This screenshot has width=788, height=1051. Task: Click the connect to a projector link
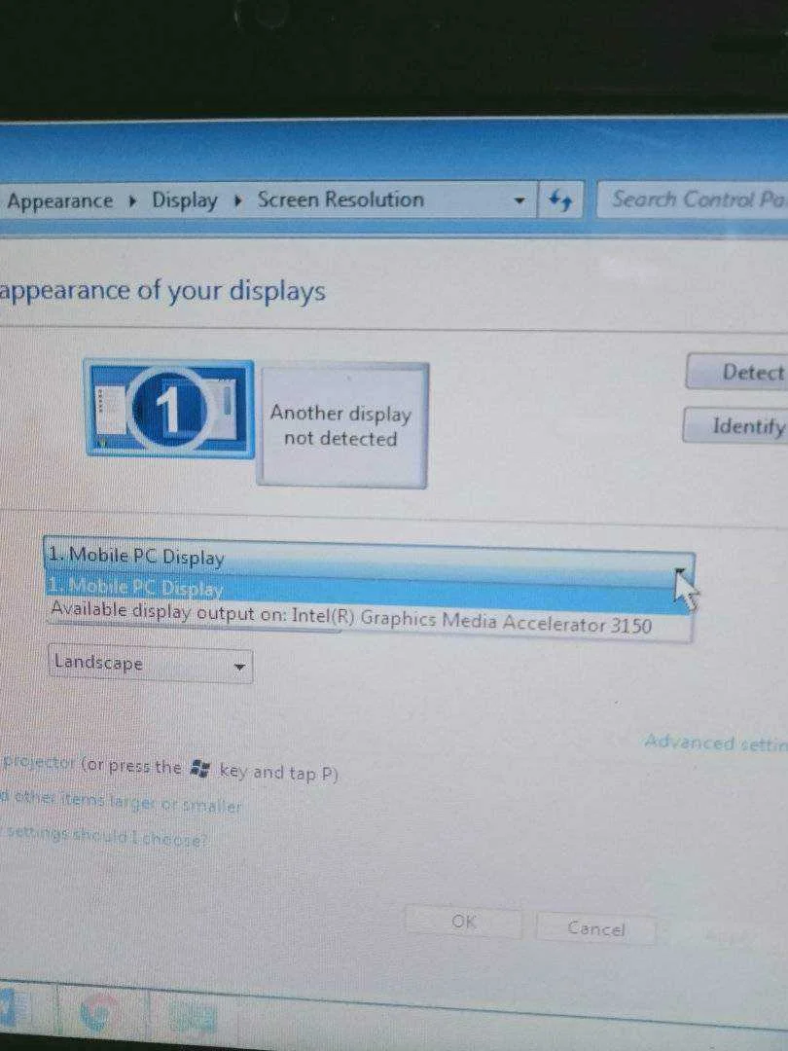[38, 763]
